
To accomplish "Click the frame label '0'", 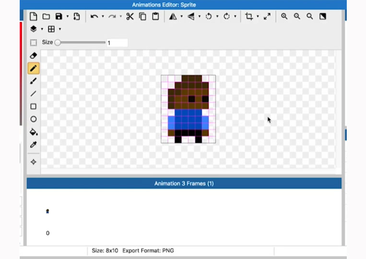I will pos(47,233).
